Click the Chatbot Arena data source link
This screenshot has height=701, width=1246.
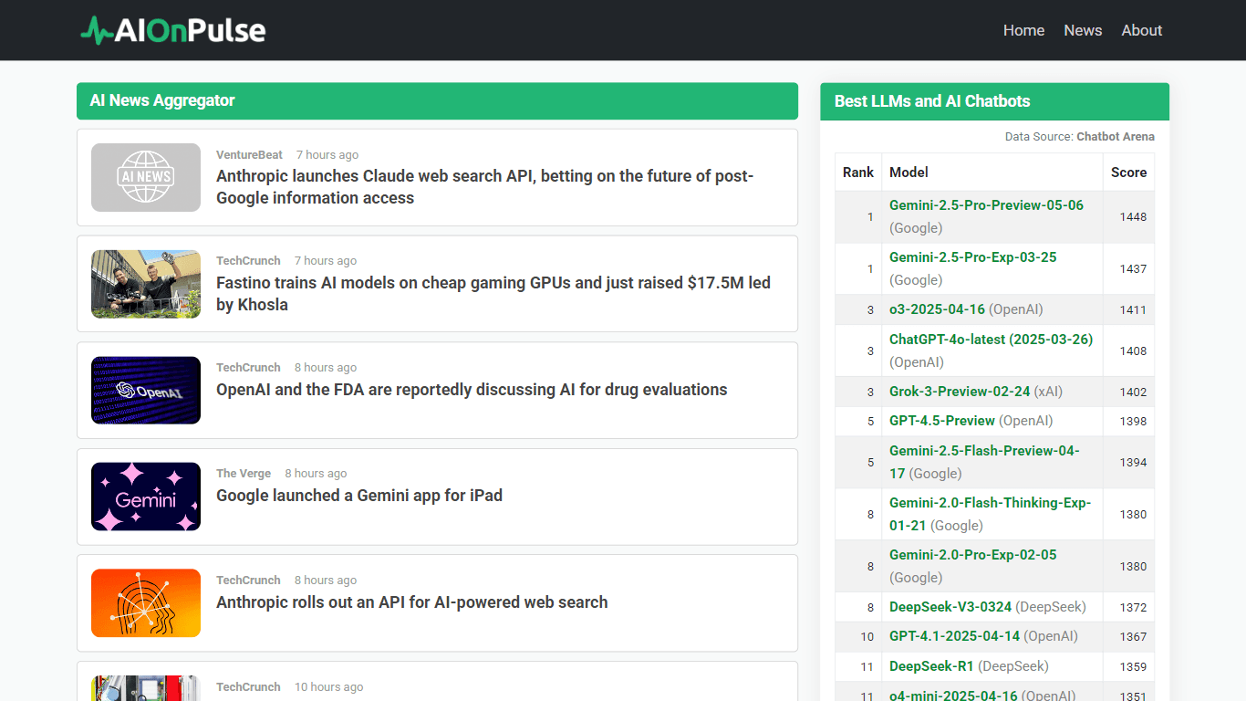tap(1116, 137)
